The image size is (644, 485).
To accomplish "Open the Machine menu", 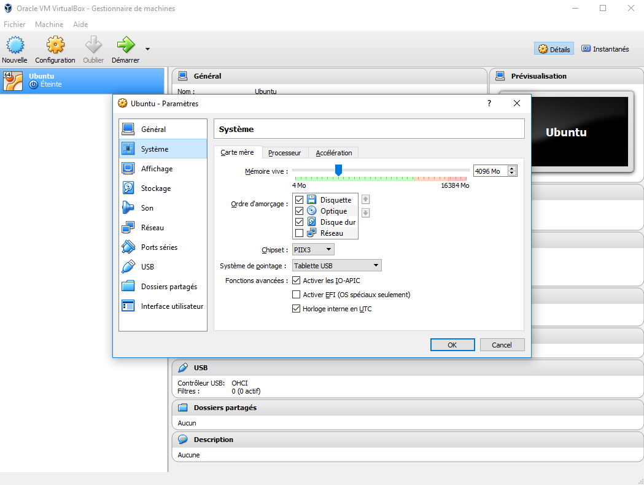I will (48, 24).
